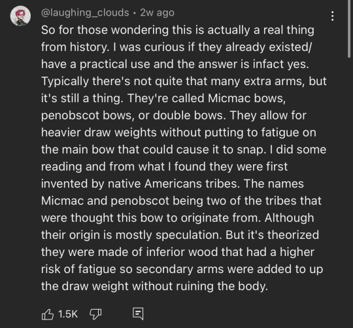
Task: Click the 1.5K like count
Action: [x=68, y=314]
